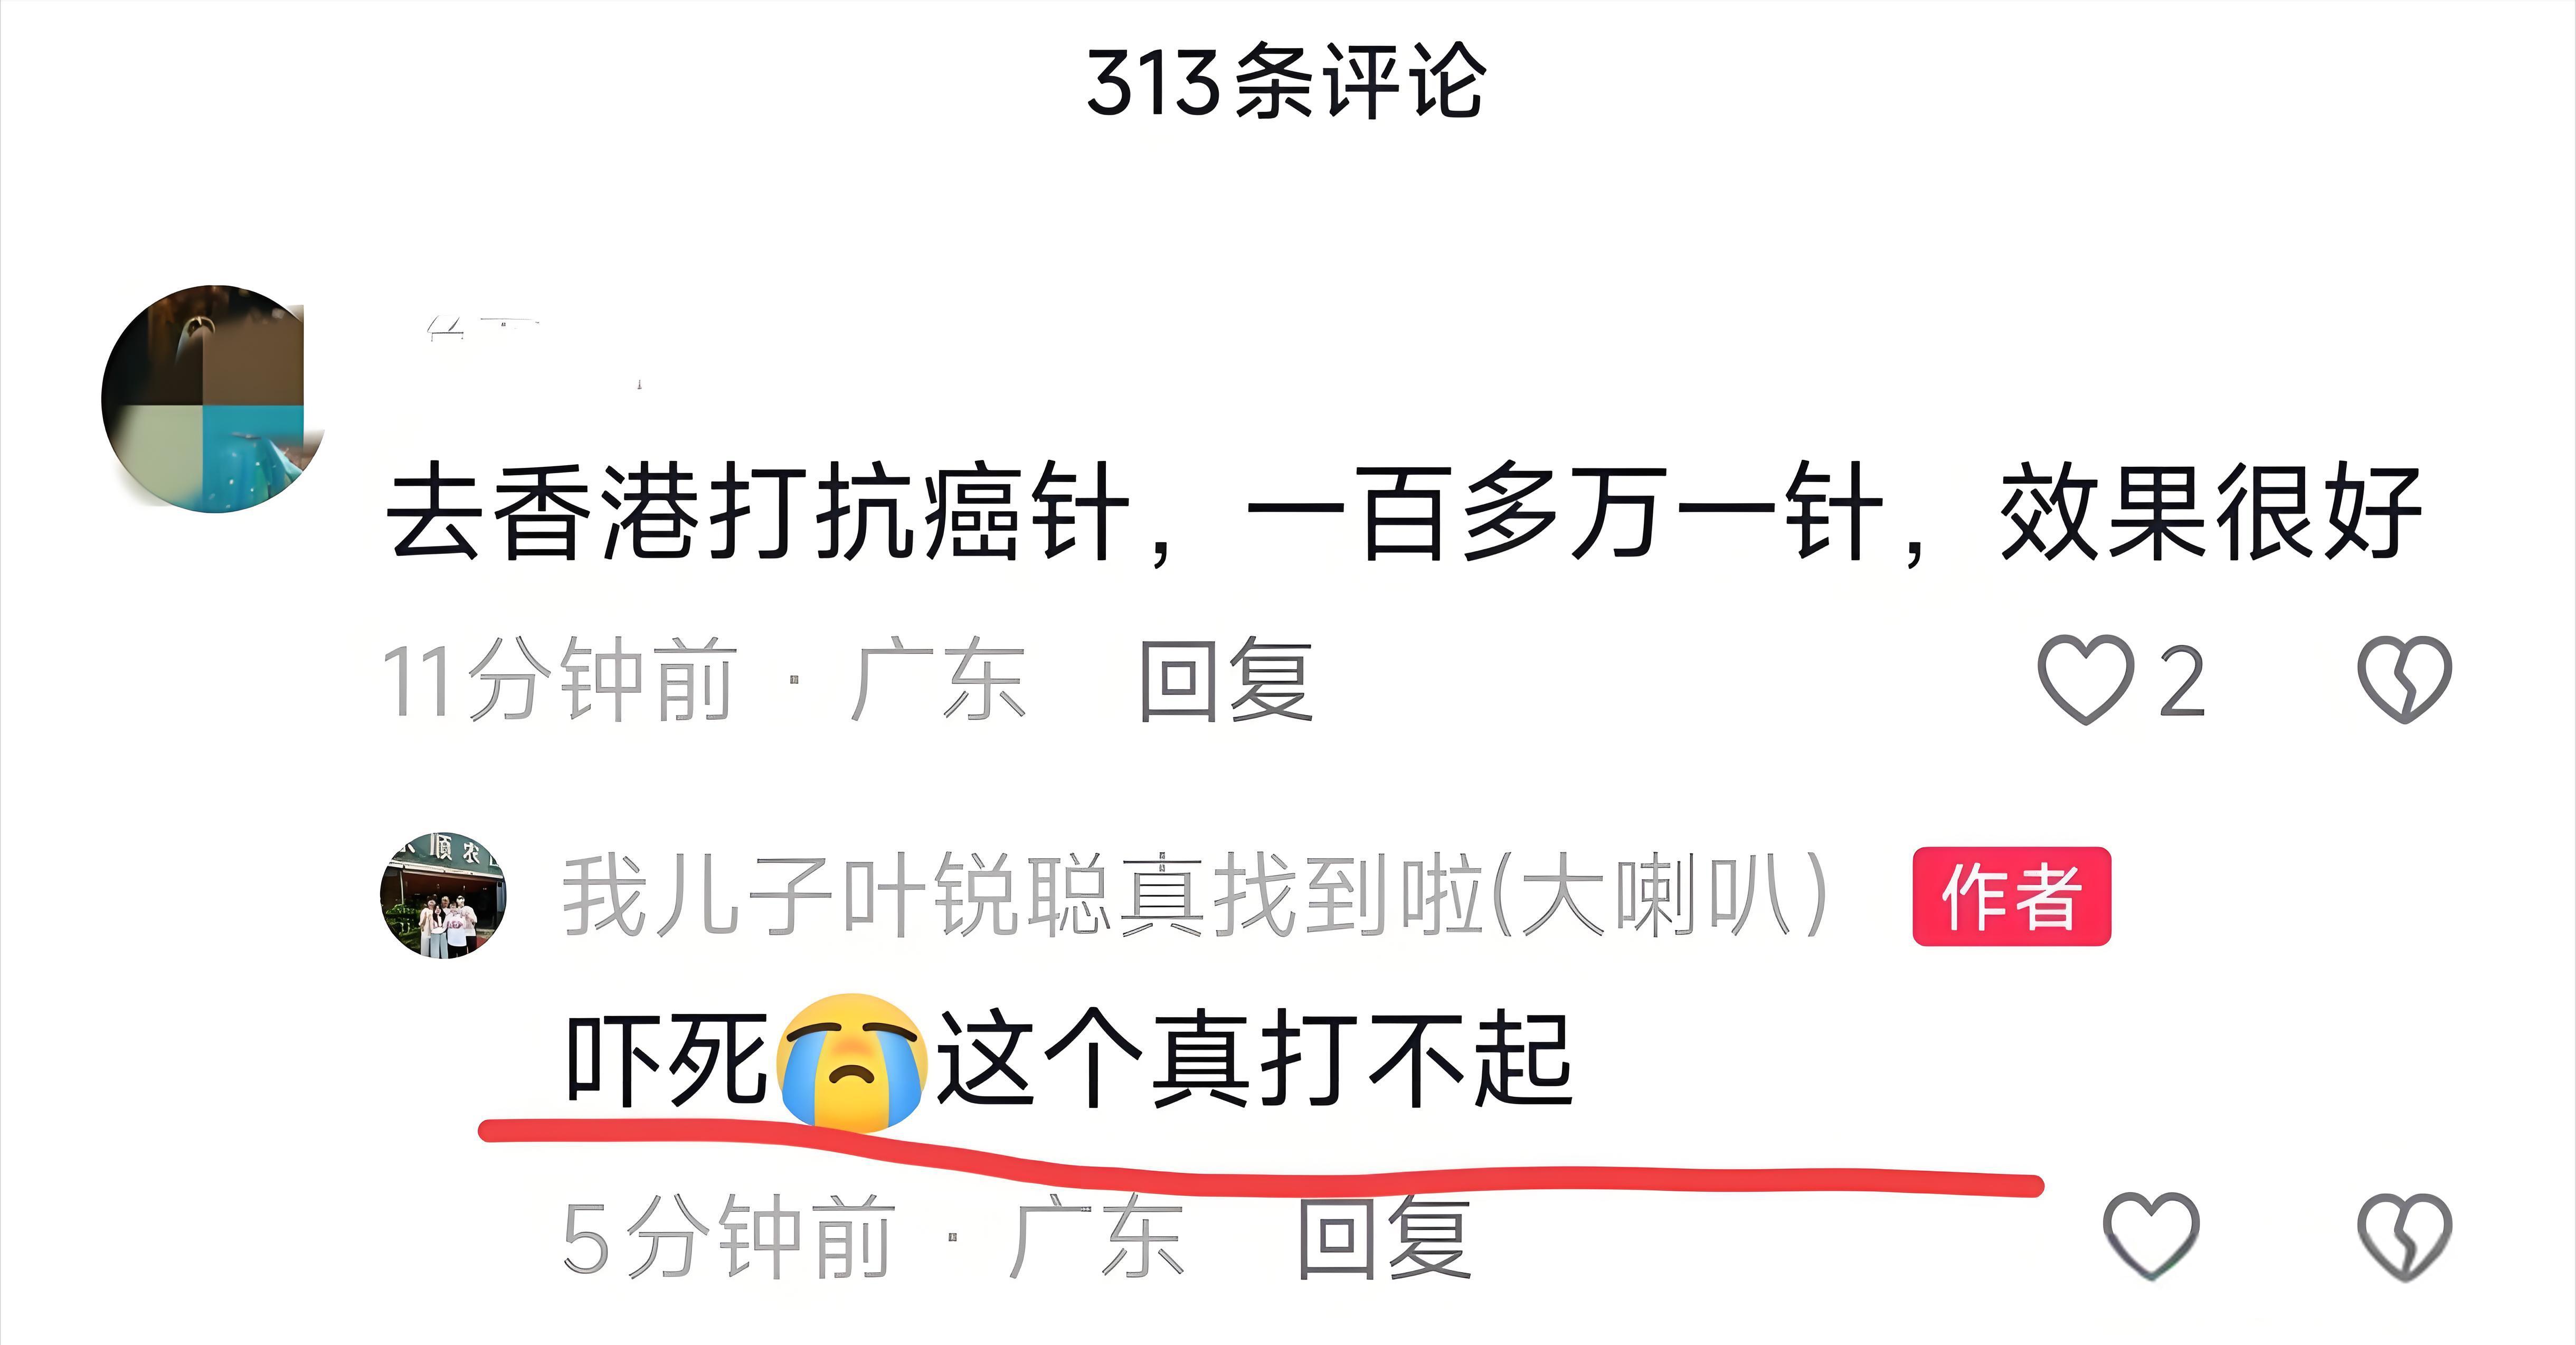Tap 广东 location on first comment

pos(938,681)
